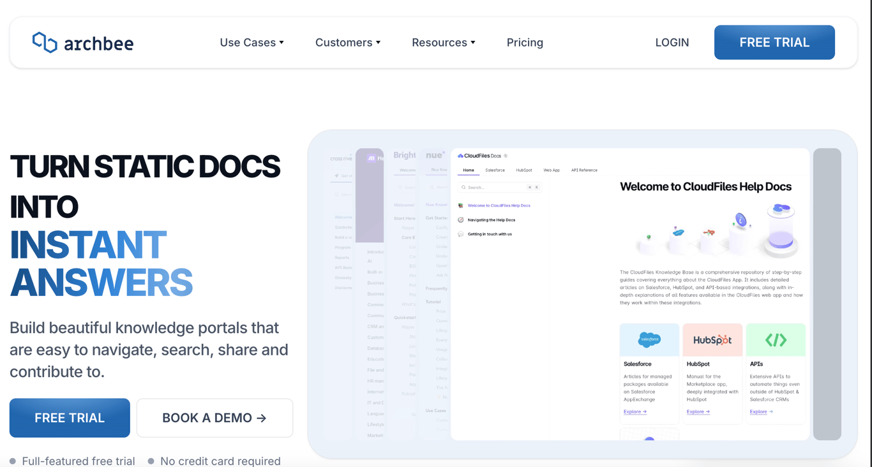Viewport: 872px width, 467px height.
Task: Click the BOOK A DEMO button
Action: [214, 418]
